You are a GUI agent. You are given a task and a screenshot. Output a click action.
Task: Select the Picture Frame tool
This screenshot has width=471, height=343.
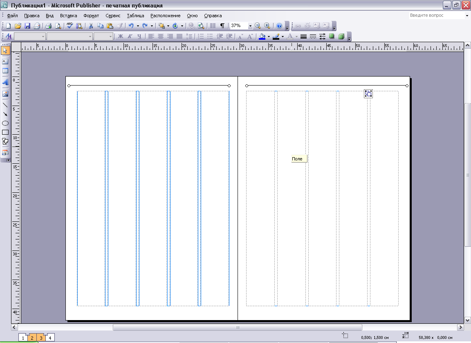point(5,94)
